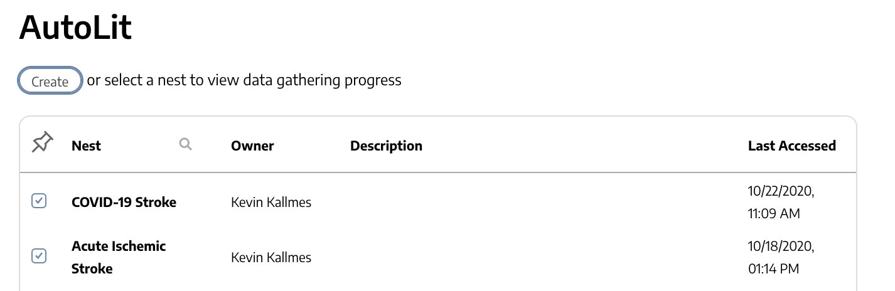Sort by the Nest column header

click(86, 145)
